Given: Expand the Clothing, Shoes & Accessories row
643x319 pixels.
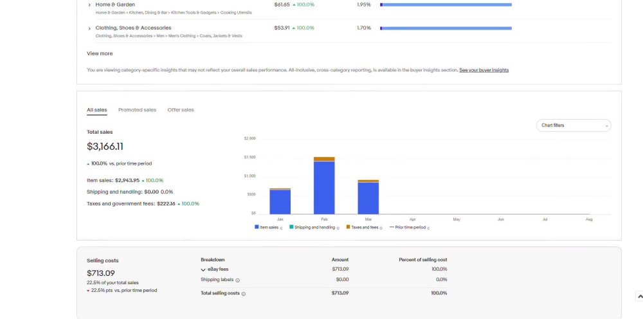Looking at the screenshot, I should pos(89,28).
